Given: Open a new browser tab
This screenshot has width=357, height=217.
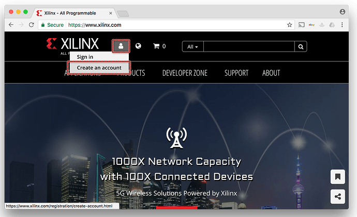Looking at the screenshot, I should click(x=123, y=13).
